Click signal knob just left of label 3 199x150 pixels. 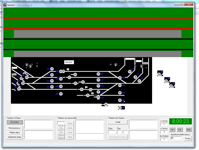click(x=82, y=89)
